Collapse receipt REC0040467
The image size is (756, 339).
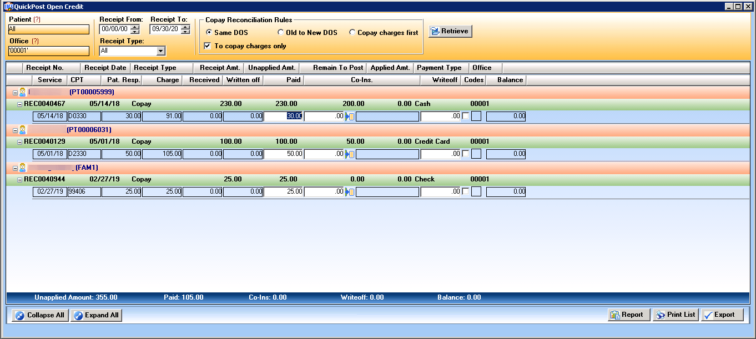[x=19, y=104]
